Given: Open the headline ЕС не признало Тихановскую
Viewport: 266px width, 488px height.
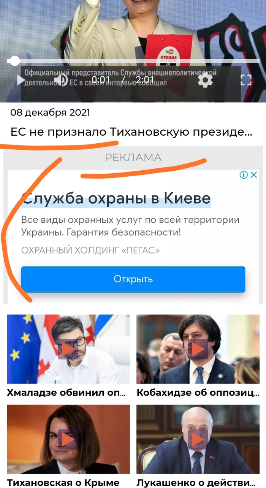Looking at the screenshot, I should point(131,132).
